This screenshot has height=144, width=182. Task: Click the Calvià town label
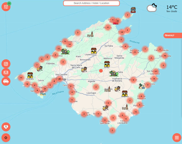41,81
